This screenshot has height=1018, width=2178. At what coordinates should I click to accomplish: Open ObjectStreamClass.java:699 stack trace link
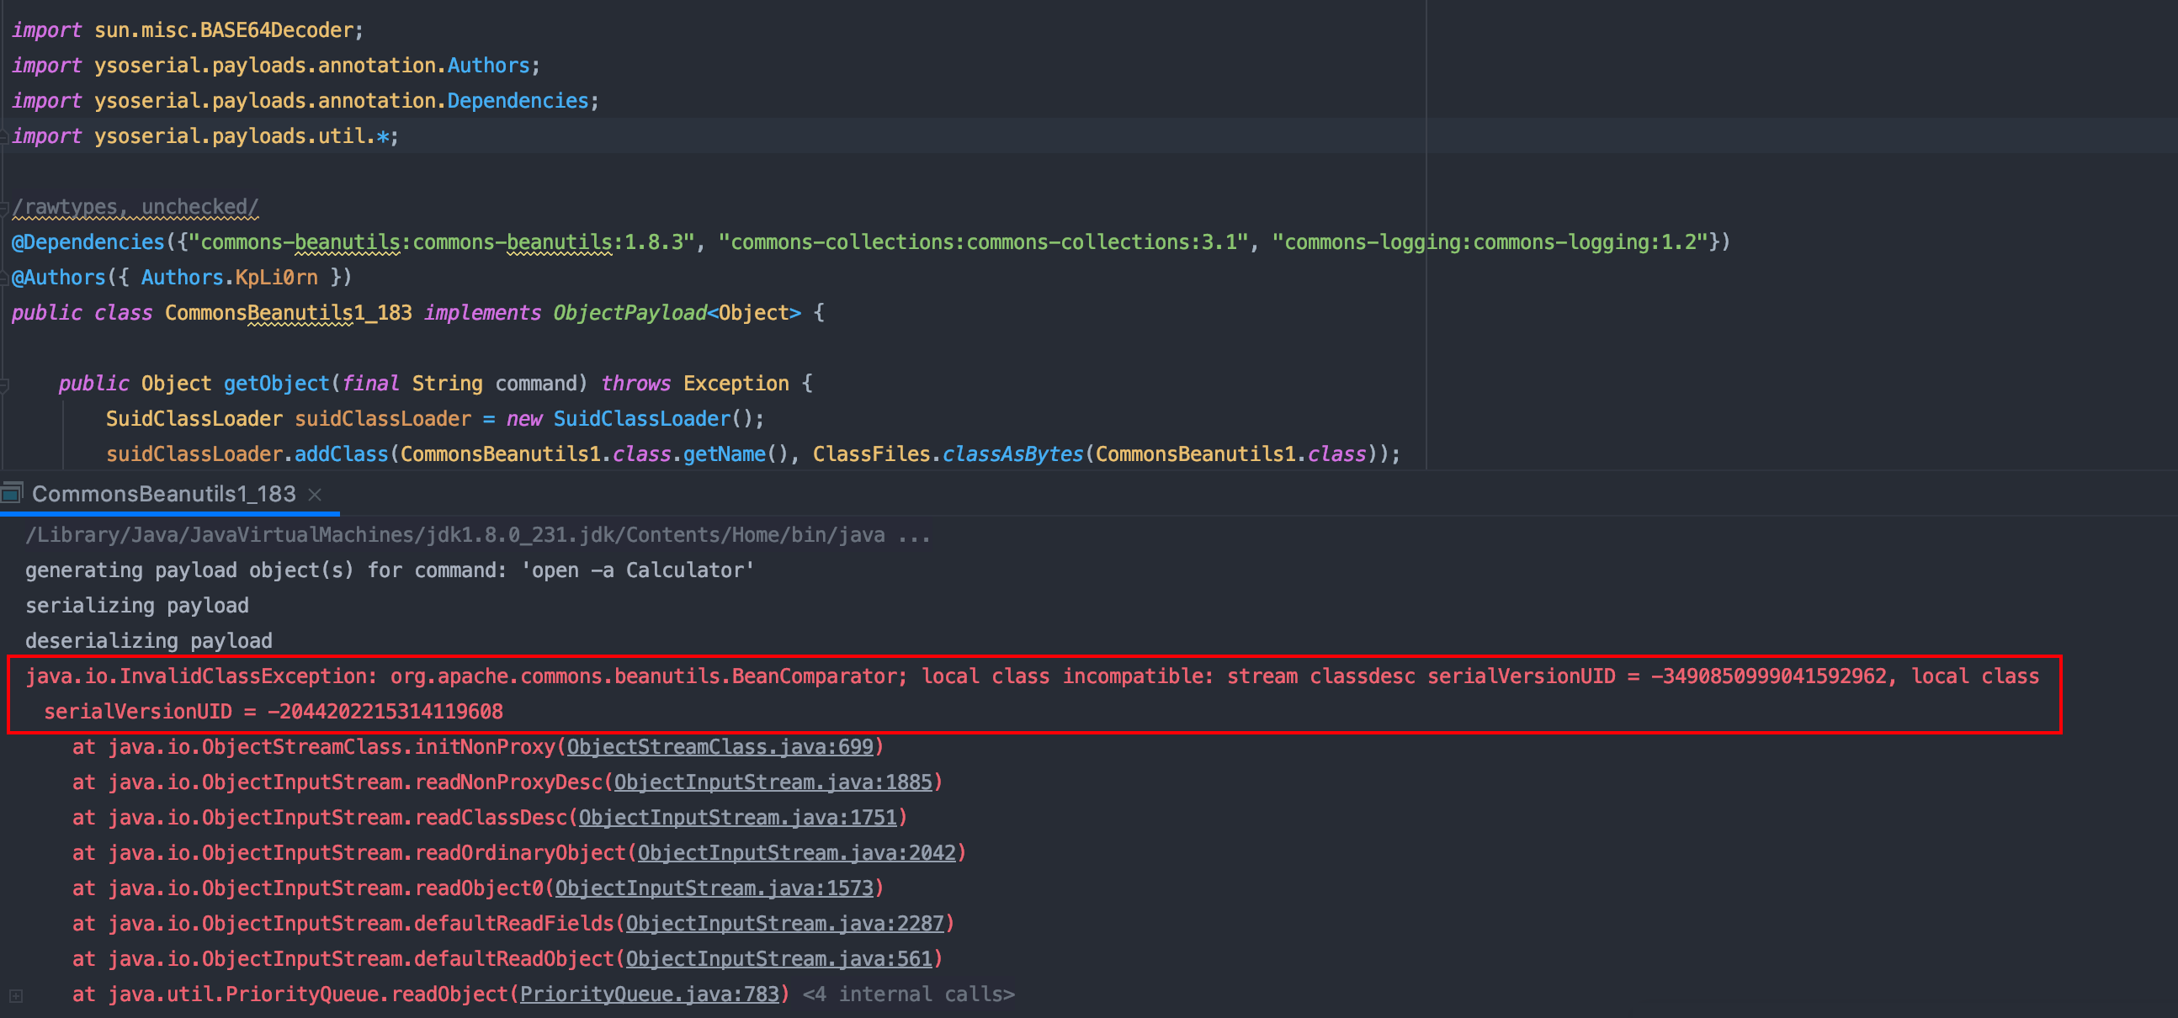(720, 747)
